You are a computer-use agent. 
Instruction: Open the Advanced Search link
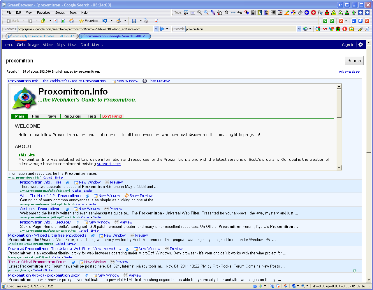349,71
